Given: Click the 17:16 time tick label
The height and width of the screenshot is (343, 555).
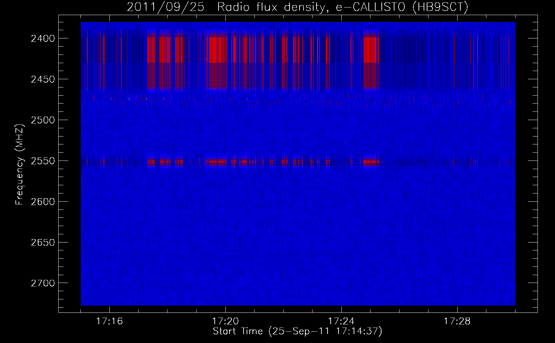Looking at the screenshot, I should (110, 321).
